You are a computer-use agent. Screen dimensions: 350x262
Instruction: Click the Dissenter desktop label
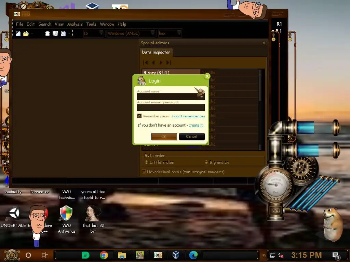pos(40,192)
